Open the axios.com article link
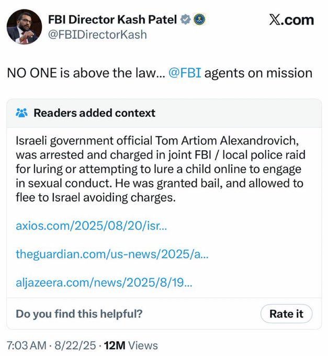Screen dimensions: 328x356 [x=92, y=226]
